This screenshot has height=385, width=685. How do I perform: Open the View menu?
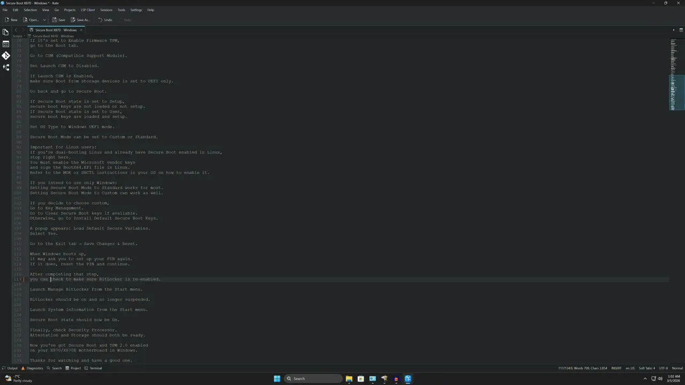[45, 10]
